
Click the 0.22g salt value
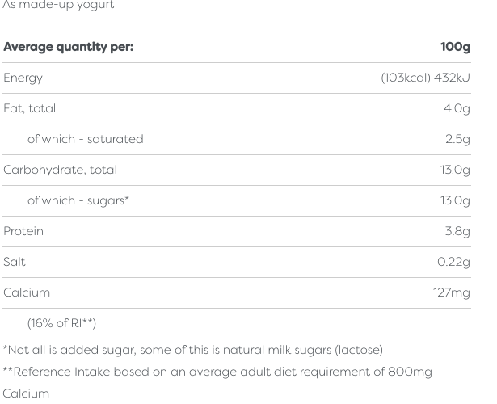coord(453,262)
